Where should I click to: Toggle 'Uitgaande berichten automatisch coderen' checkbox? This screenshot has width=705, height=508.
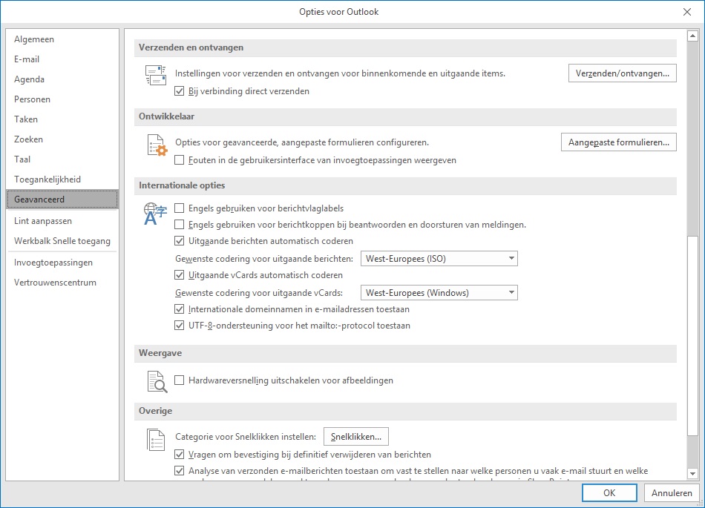[180, 241]
